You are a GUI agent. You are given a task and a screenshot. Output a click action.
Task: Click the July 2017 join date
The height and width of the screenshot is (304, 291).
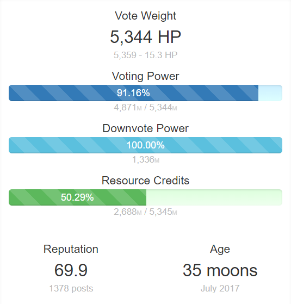pos(220,288)
